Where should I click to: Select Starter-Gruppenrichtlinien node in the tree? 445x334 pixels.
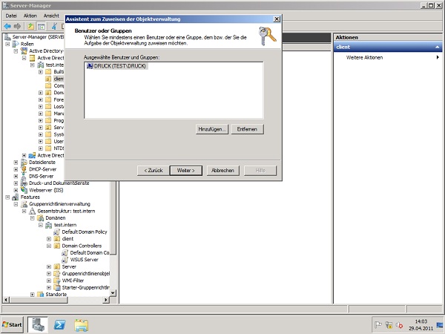point(86,288)
